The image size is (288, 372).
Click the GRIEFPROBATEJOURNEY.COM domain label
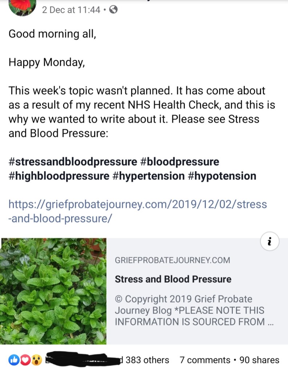coord(172,260)
